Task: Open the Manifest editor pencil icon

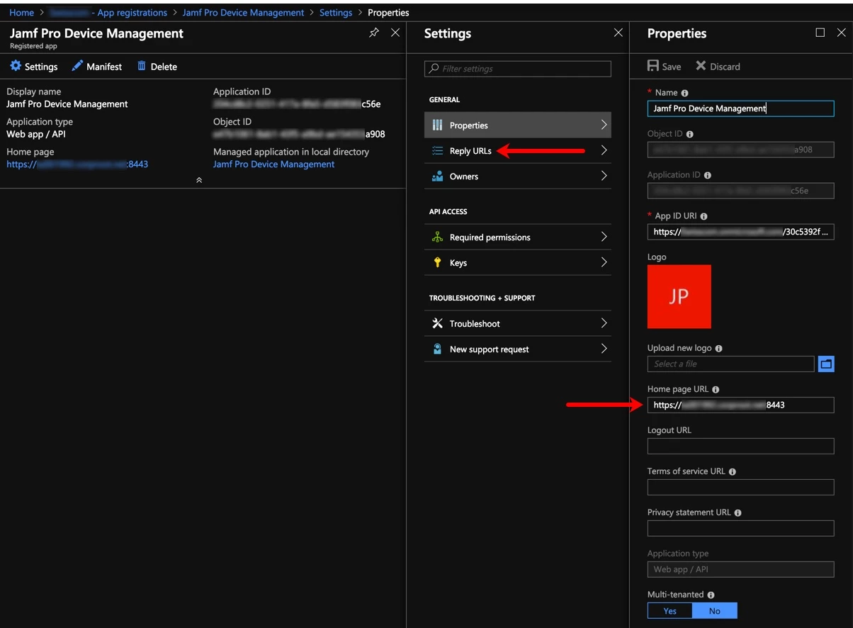Action: pyautogui.click(x=77, y=66)
